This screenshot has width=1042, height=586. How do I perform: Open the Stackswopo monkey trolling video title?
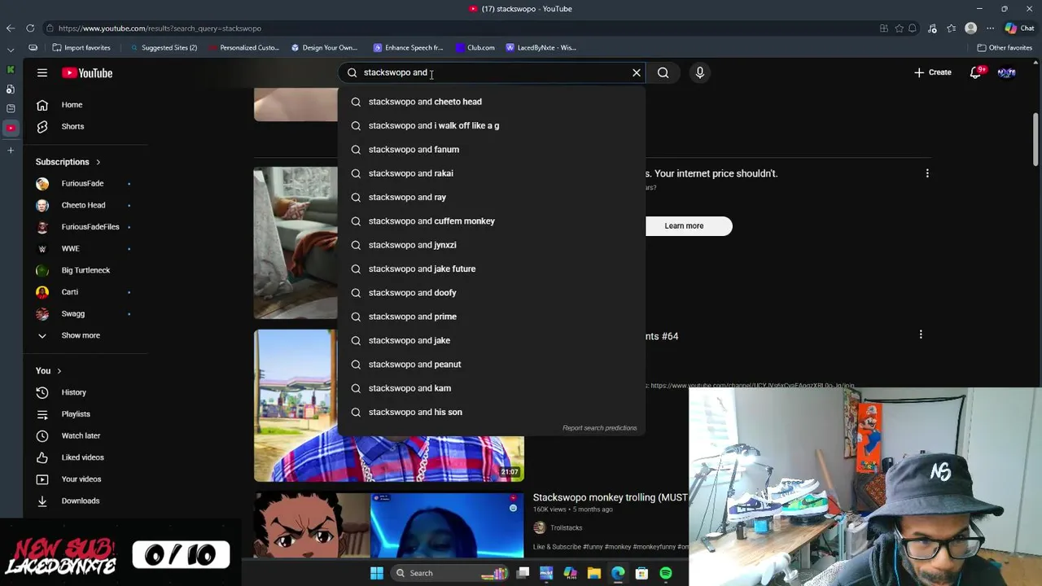point(611,497)
